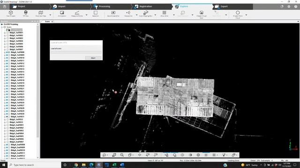
Task: Click the Windows Start button
Action: point(4,165)
